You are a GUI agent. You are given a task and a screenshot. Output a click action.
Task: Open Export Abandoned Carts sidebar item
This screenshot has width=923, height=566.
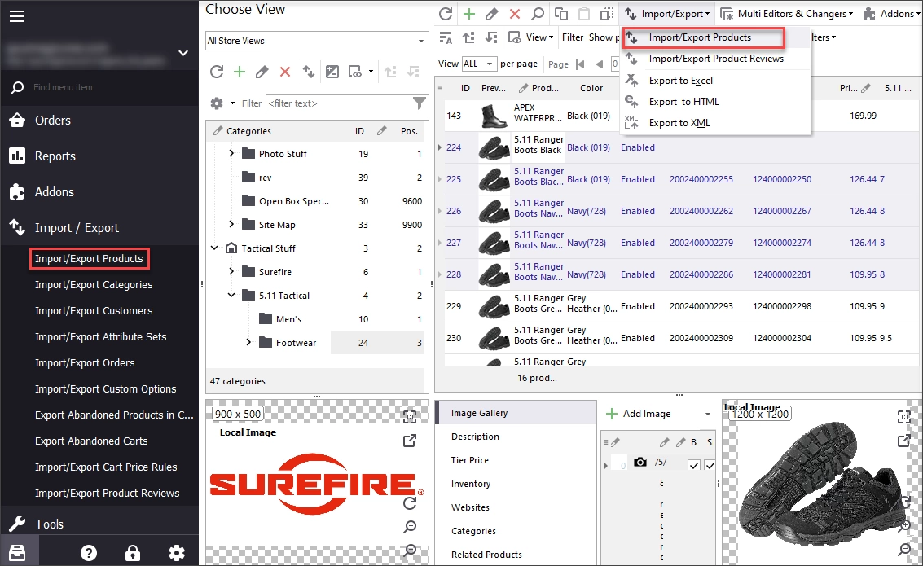click(91, 441)
